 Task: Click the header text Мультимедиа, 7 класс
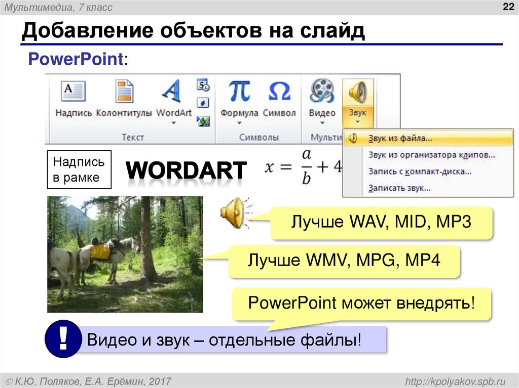(x=58, y=7)
